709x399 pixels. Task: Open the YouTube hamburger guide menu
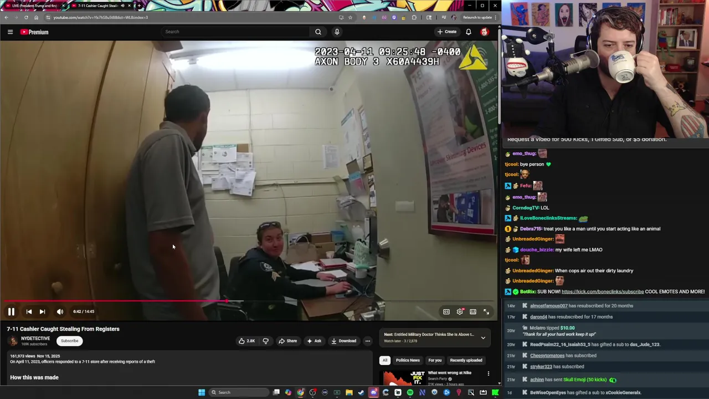point(10,32)
